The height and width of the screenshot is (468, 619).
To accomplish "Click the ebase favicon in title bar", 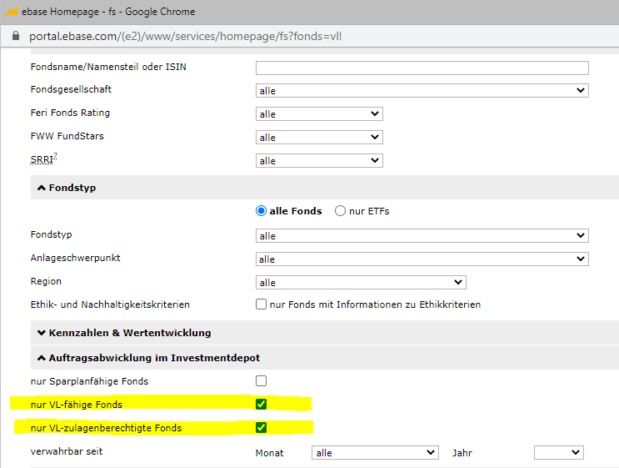I will [x=11, y=11].
